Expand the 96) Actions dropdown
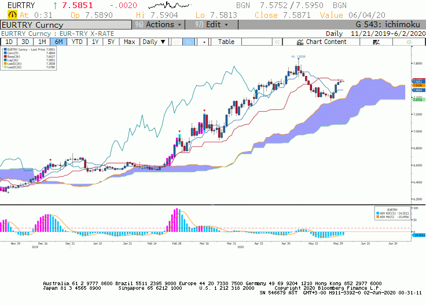Image resolution: width=426 pixels, height=306 pixels. coord(158,25)
